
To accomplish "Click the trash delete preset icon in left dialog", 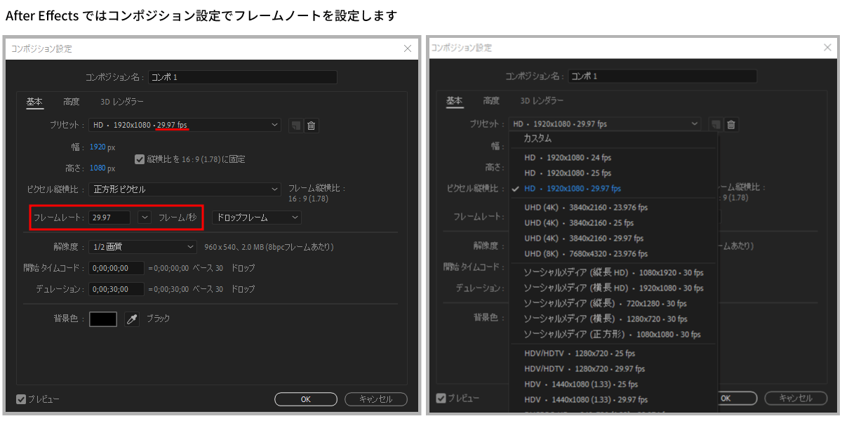I will pyautogui.click(x=312, y=126).
